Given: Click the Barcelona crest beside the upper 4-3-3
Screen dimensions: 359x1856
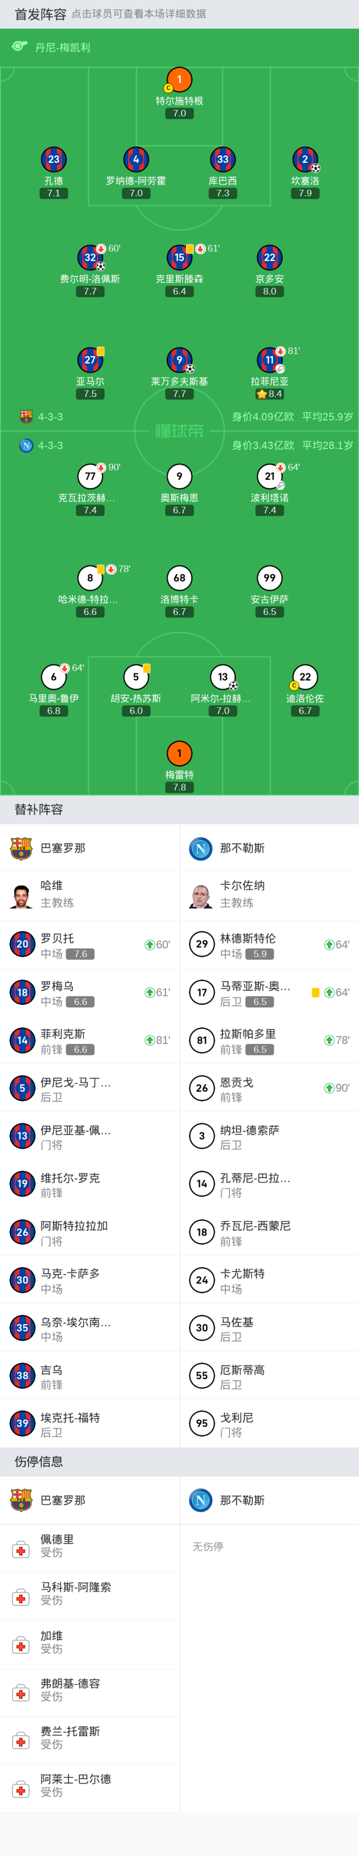Looking at the screenshot, I should coord(26,417).
